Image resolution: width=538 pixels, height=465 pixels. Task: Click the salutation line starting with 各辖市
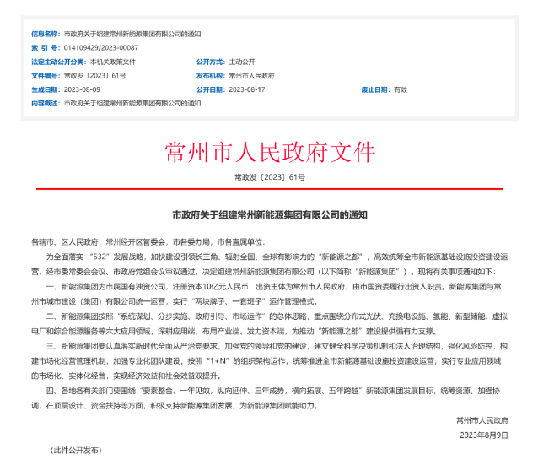pos(151,239)
